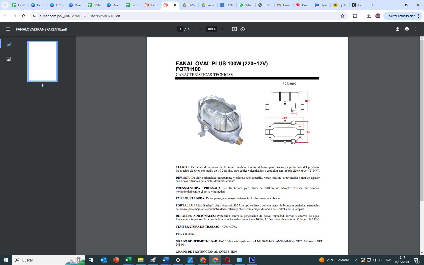Zoom out using the minus control

coord(201,29)
